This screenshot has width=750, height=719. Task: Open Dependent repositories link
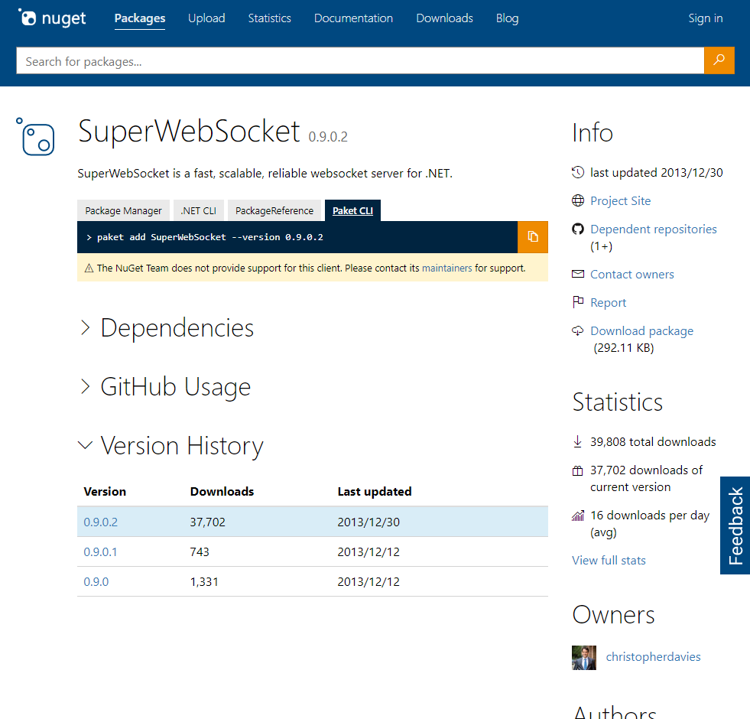click(x=654, y=229)
